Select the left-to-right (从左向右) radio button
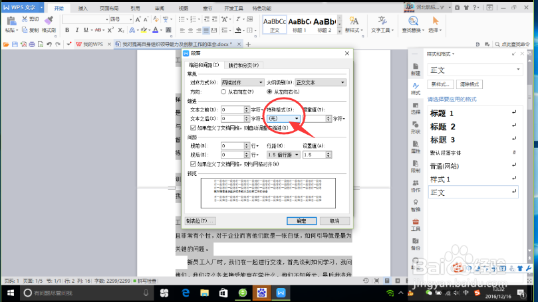538x302 pixels. (269, 92)
